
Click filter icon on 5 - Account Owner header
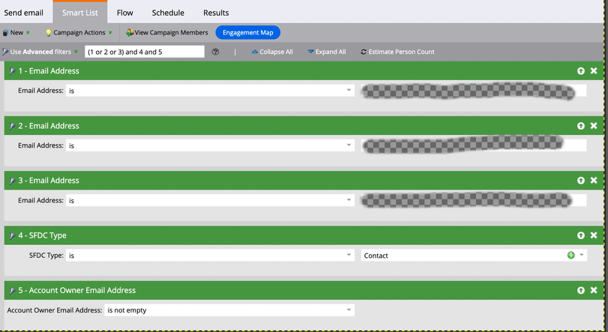point(12,291)
